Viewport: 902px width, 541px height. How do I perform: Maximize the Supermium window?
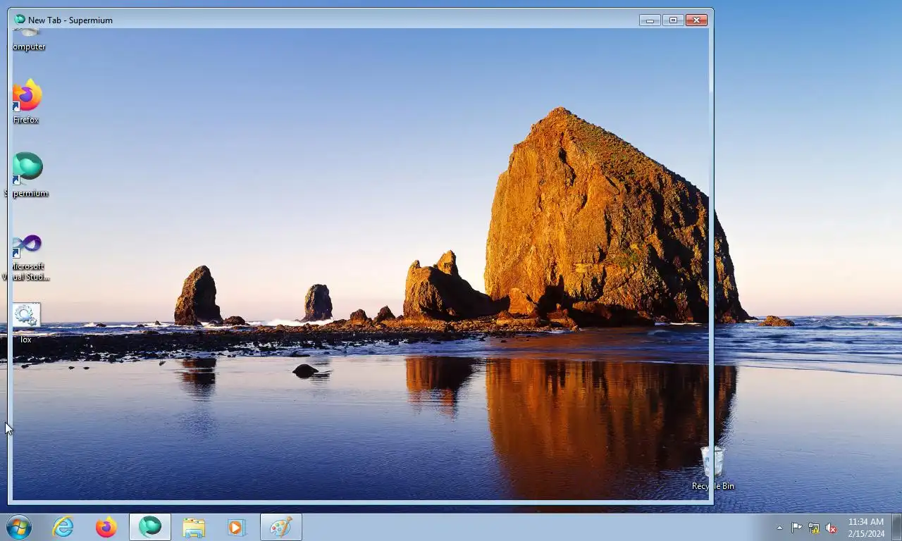[x=673, y=20]
